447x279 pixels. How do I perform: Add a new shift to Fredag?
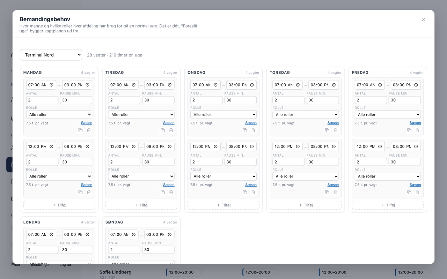[x=388, y=205]
